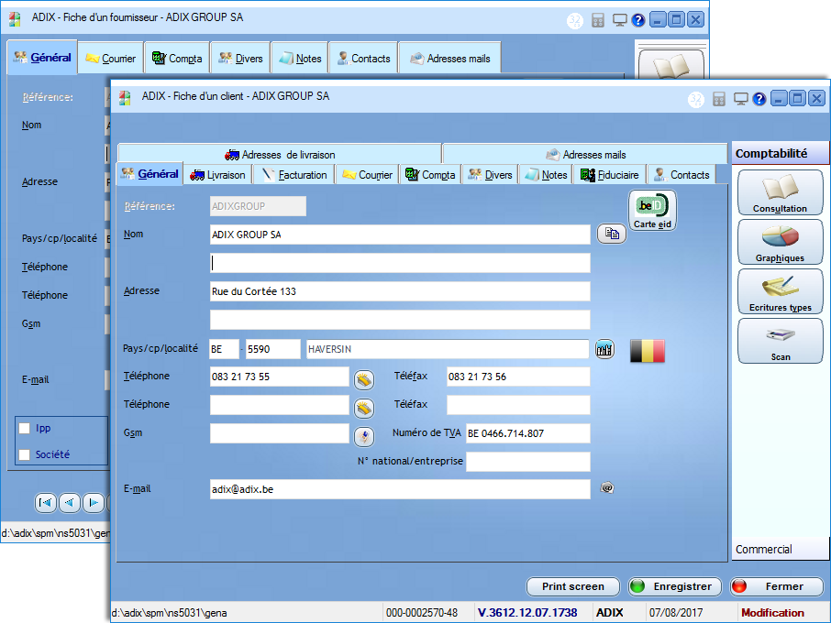Click the Adresse field Rue du Cortée 133
The image size is (831, 623).
pos(400,291)
